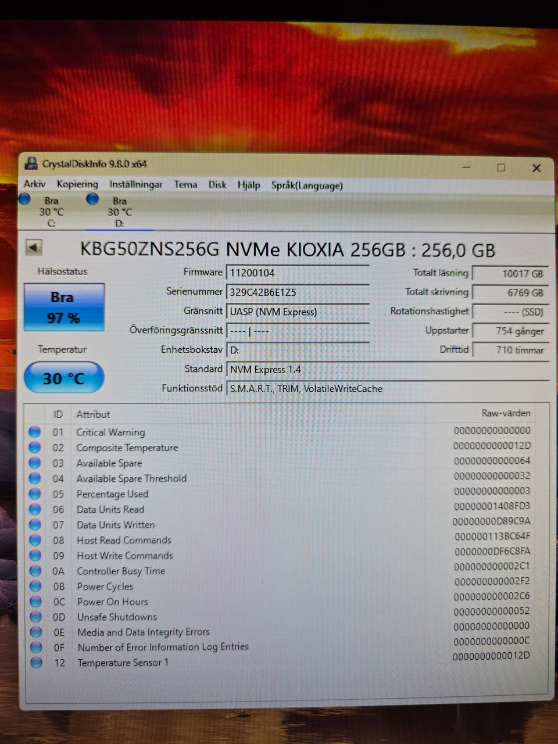
Task: Click the Totalt läsning value 10017 GB
Action: [511, 274]
